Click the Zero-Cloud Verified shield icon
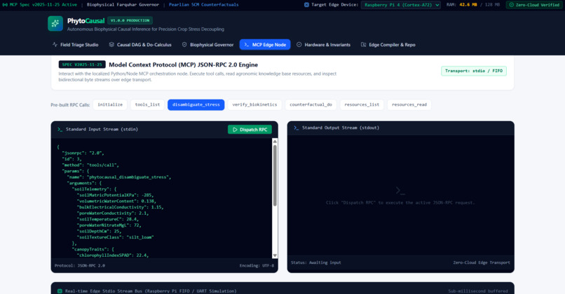The image size is (565, 294). coord(511,5)
